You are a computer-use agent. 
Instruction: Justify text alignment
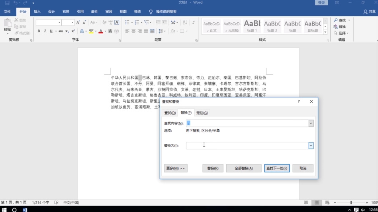pyautogui.click(x=146, y=31)
